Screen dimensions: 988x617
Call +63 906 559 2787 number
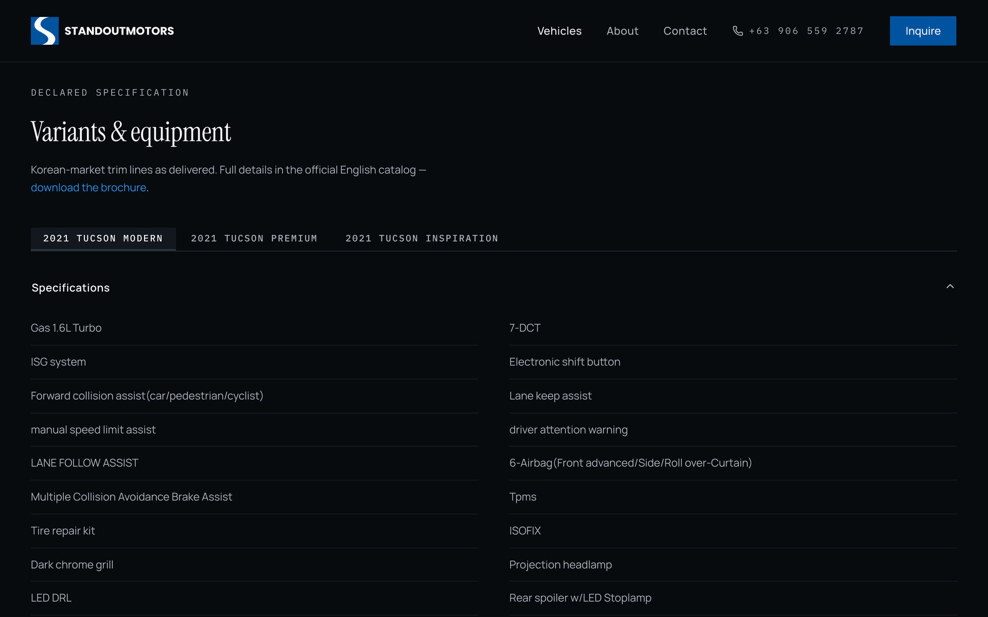coord(806,31)
